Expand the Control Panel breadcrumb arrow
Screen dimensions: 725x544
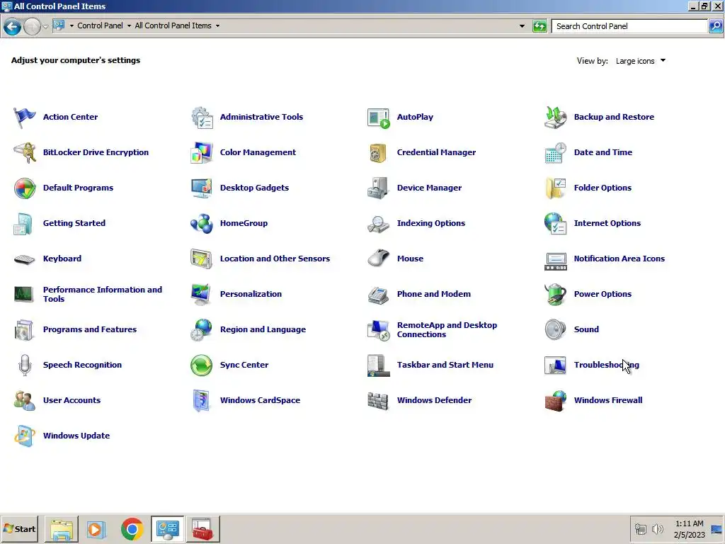click(x=129, y=26)
